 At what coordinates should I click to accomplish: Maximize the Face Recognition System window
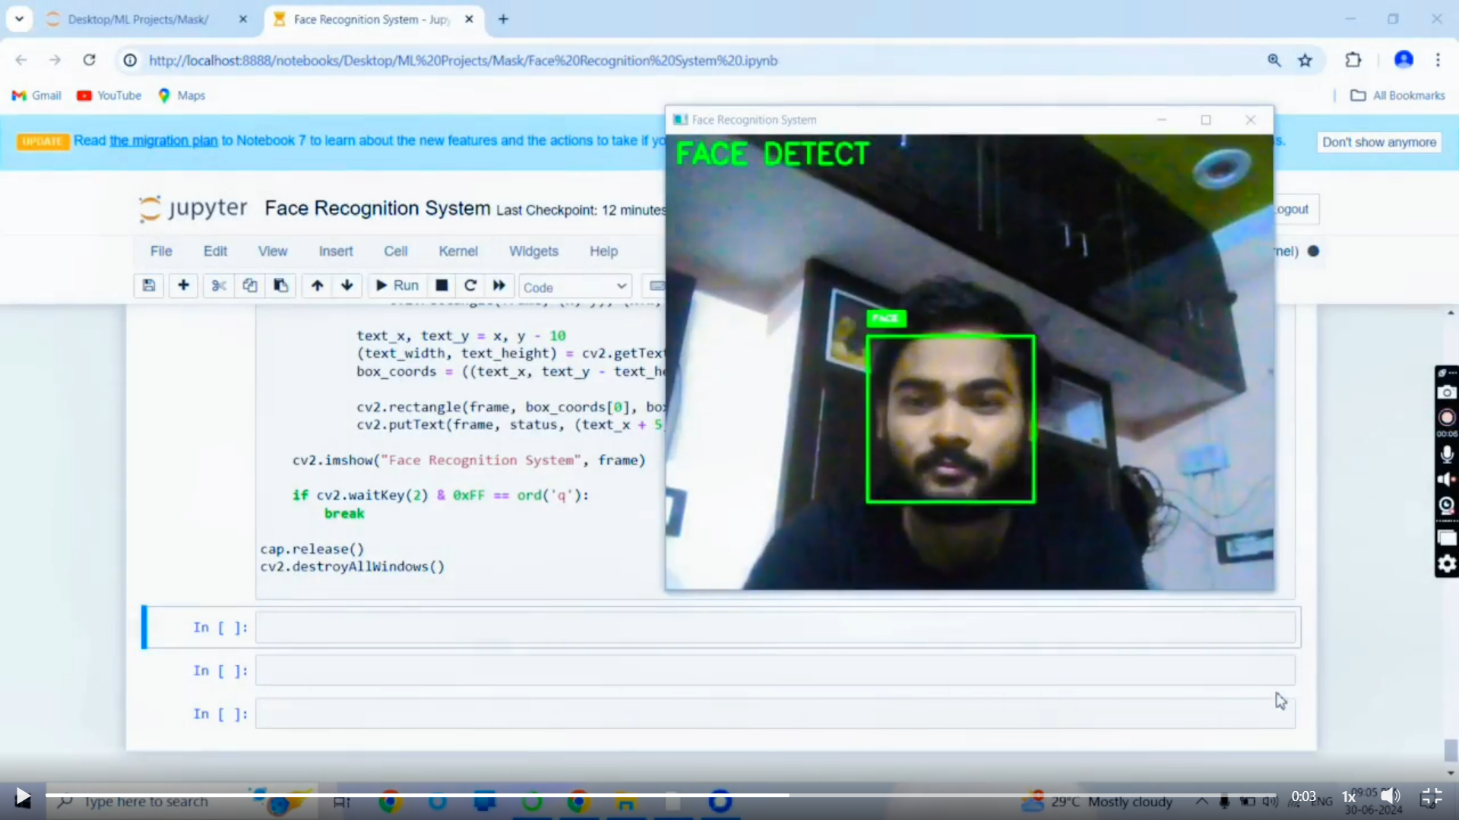[x=1205, y=120]
